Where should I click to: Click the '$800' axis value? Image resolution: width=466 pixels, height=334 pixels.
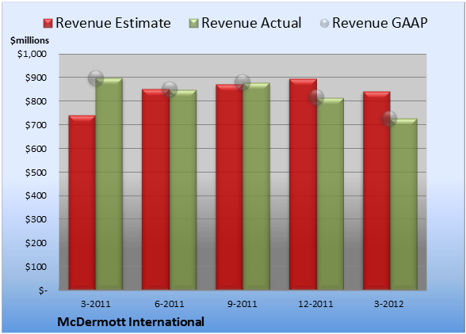click(36, 101)
